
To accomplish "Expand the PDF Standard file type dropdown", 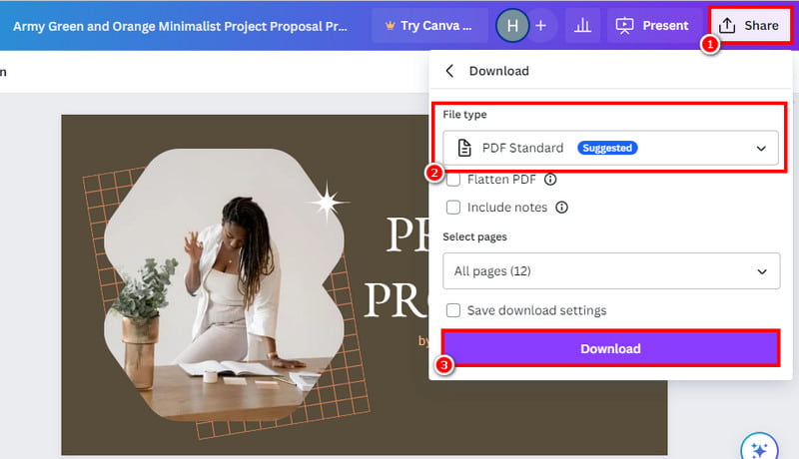I will [609, 148].
